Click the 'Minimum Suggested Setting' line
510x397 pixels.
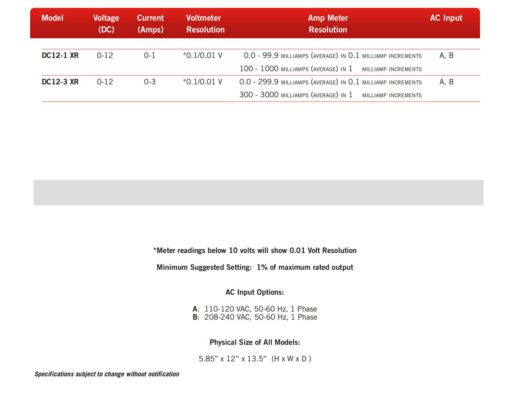255,267
